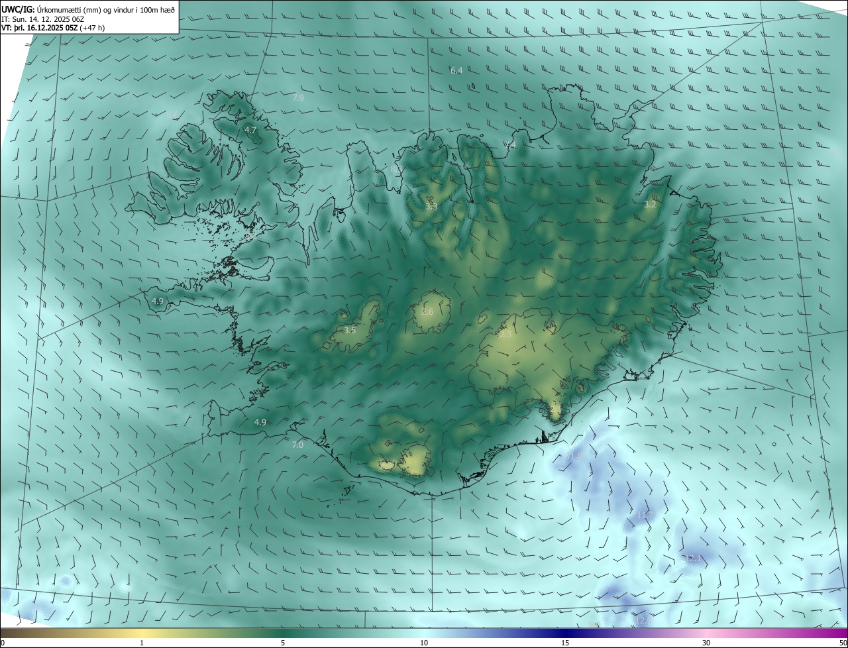Click the 6.4 value label north of Iceland
Screen dimensions: 848x648
pyautogui.click(x=456, y=70)
